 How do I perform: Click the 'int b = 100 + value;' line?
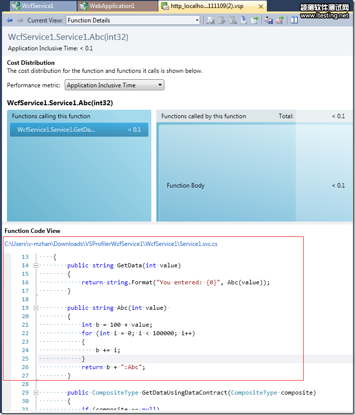(x=117, y=325)
